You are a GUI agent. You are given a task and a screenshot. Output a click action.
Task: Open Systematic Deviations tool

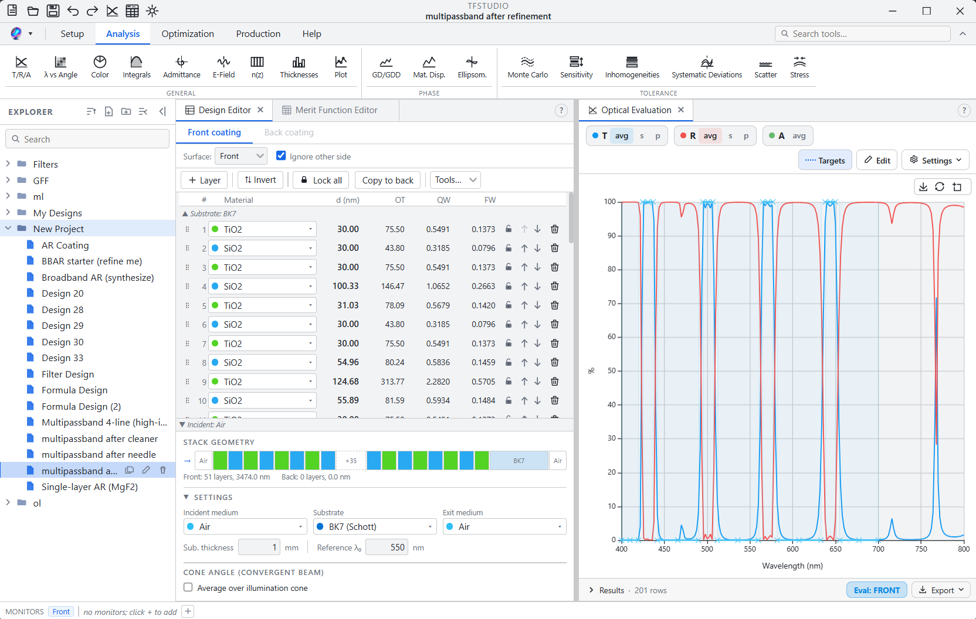[706, 67]
